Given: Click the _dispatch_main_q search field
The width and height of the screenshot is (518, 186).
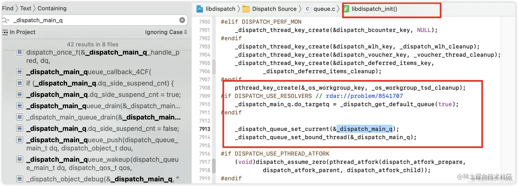Looking at the screenshot, I should 95,20.
